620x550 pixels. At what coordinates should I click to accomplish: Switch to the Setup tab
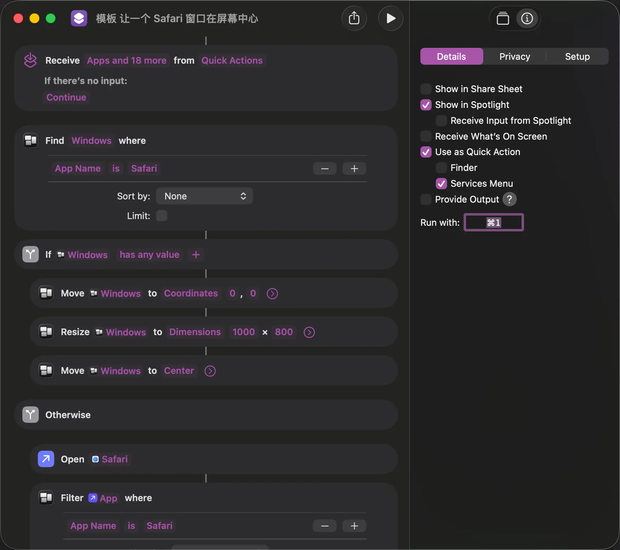[577, 57]
